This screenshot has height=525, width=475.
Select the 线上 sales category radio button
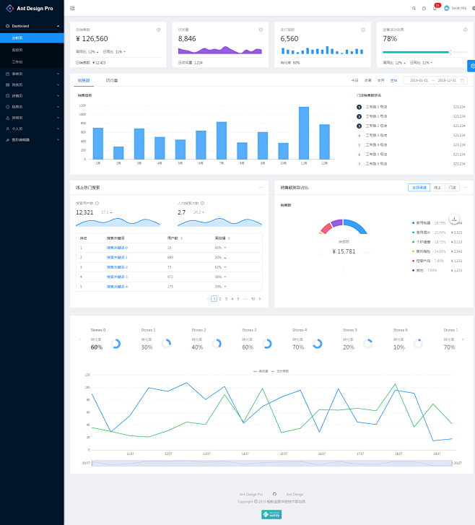(x=437, y=187)
